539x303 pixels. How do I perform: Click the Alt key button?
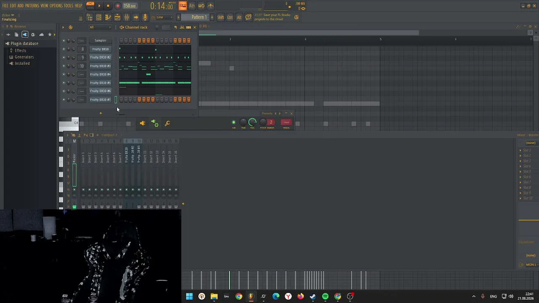pyautogui.click(x=239, y=17)
